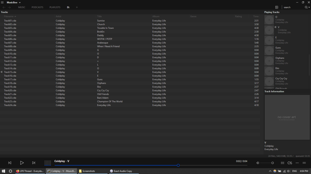Mute audio with the speaker icon
This screenshot has height=174, width=311.
(258, 163)
